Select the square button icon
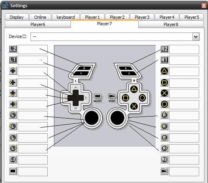This screenshot has width=208, height=183. 164,82
